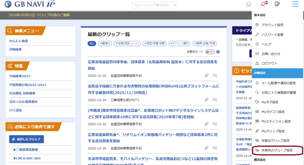The image size is (304, 165).
Task: Hide the first clip using eye icon
Action: 215,75
